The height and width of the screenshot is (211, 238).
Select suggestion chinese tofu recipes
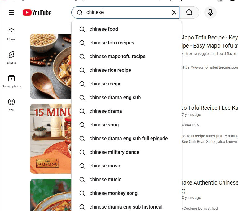click(x=126, y=43)
